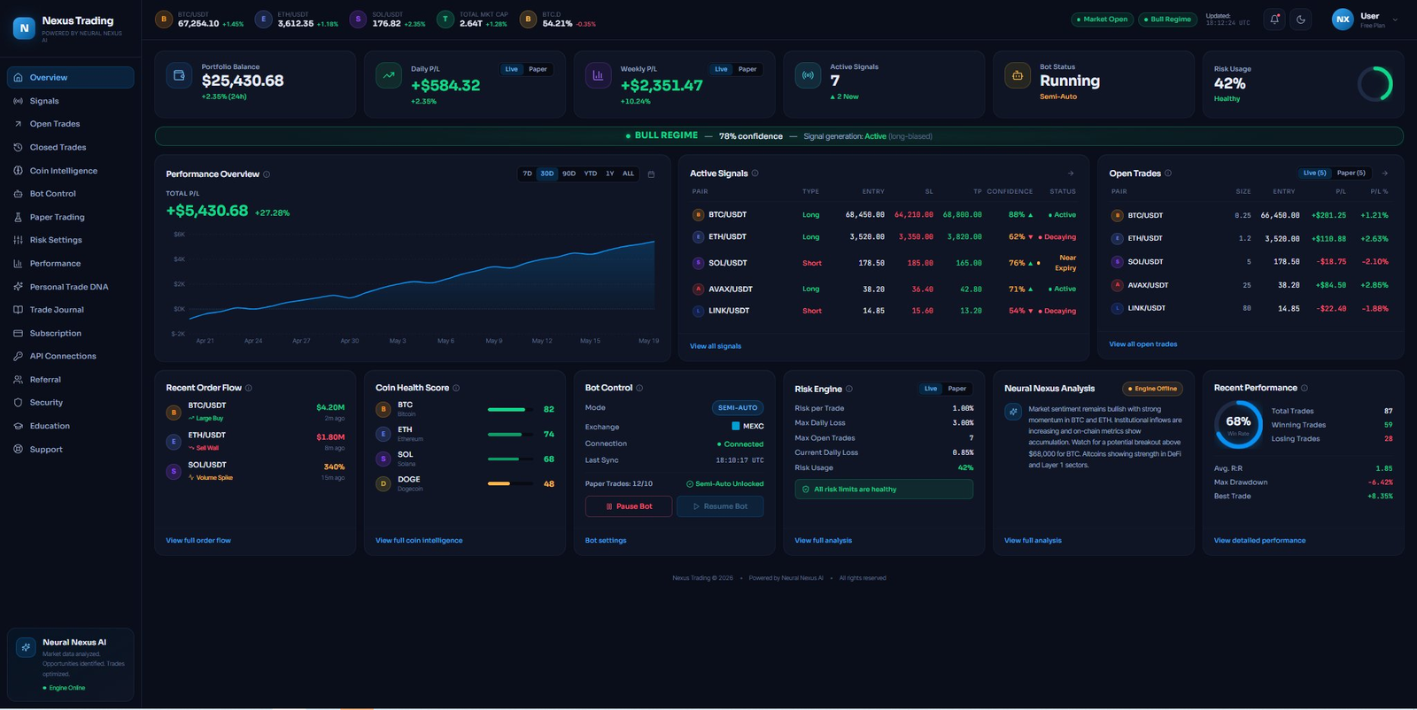Click the Daily P/L trend icon
Viewport: 1417px width, 710px height.
pos(388,75)
